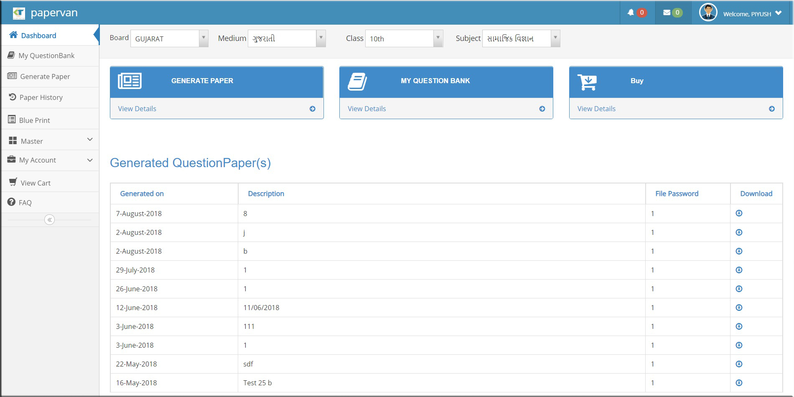794x397 pixels.
Task: Go to Paper History in sidebar
Action: [x=41, y=97]
